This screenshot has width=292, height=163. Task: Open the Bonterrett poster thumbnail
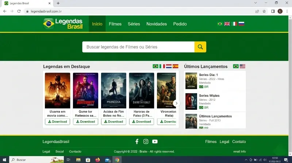click(85, 90)
